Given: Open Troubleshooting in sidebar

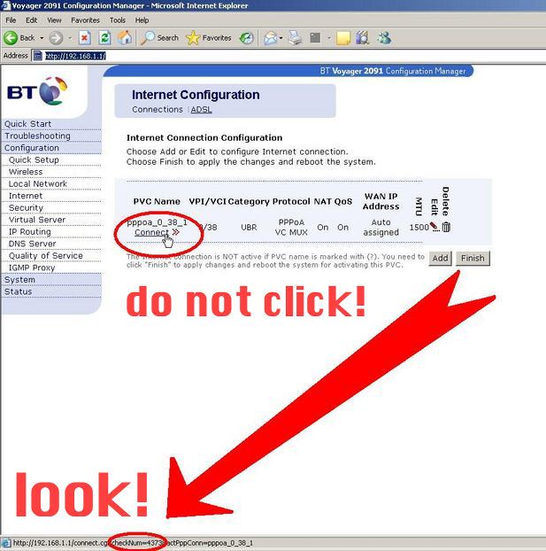Looking at the screenshot, I should 37,136.
